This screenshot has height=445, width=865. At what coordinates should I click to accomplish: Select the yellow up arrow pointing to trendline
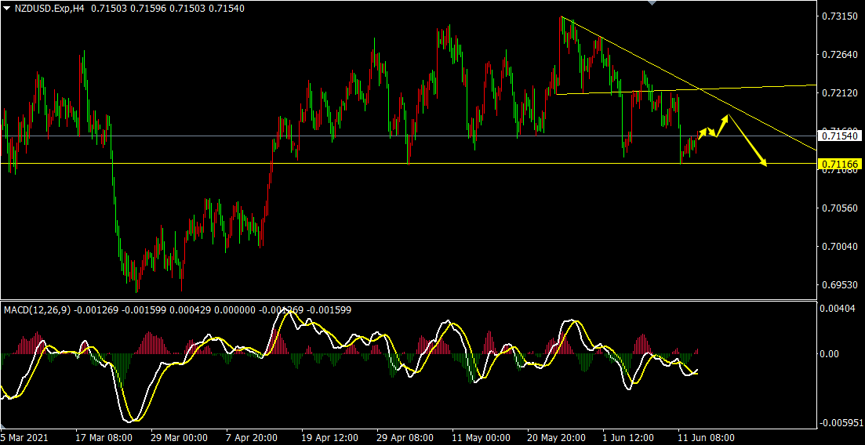tap(723, 125)
